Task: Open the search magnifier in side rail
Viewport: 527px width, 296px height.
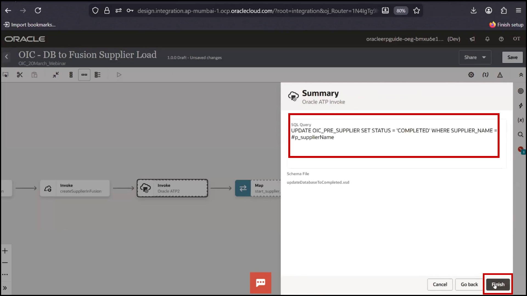Action: coord(521,135)
